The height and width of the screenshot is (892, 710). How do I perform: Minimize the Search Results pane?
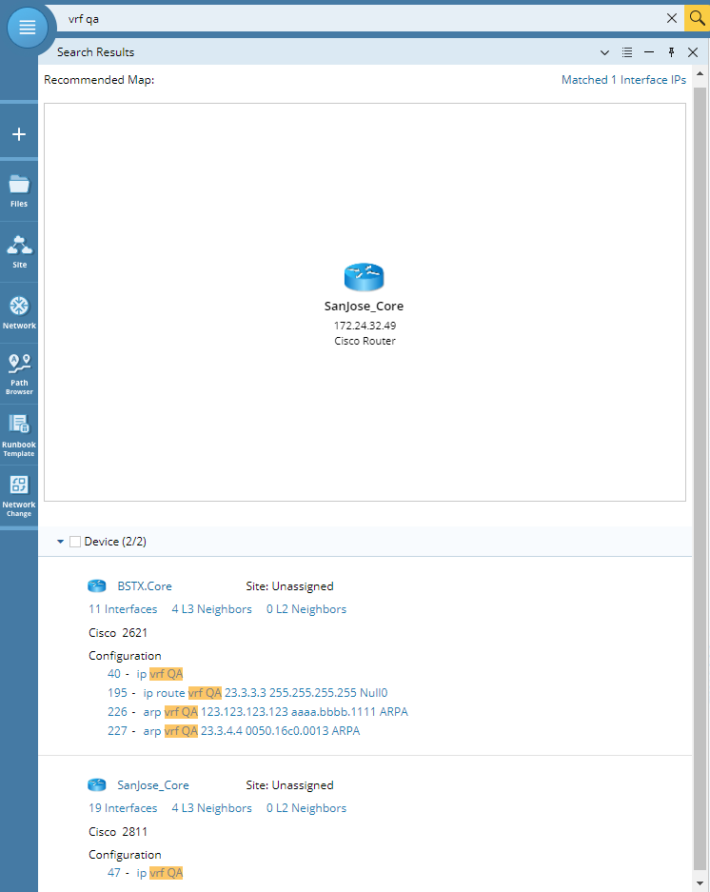click(x=649, y=52)
